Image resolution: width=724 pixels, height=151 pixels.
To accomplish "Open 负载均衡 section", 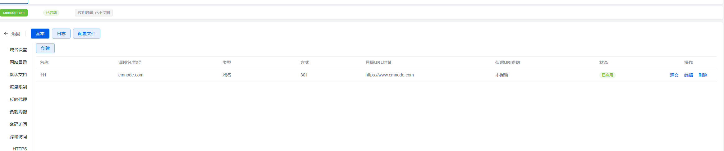I will (18, 112).
